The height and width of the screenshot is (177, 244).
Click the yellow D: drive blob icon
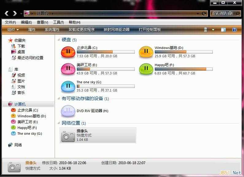[x=146, y=52]
